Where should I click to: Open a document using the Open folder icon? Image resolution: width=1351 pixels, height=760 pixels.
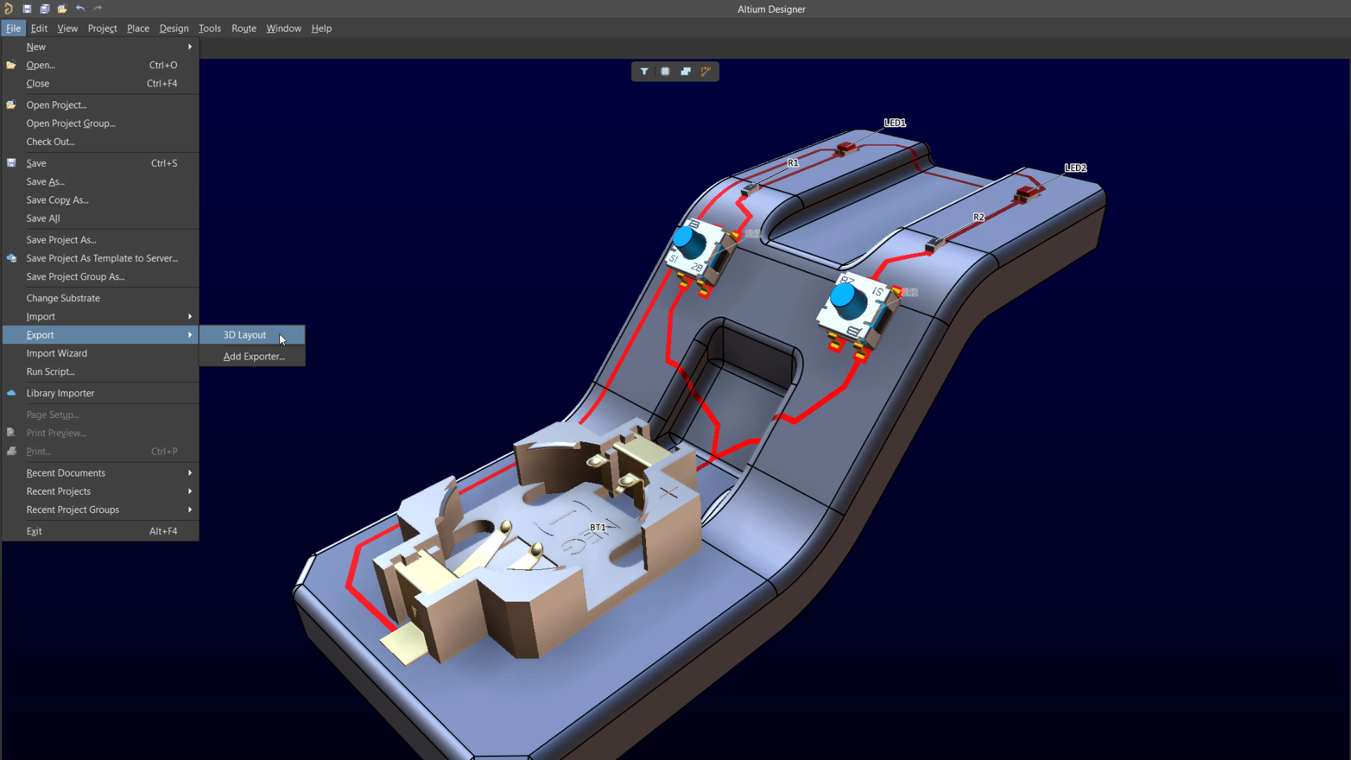coord(62,8)
